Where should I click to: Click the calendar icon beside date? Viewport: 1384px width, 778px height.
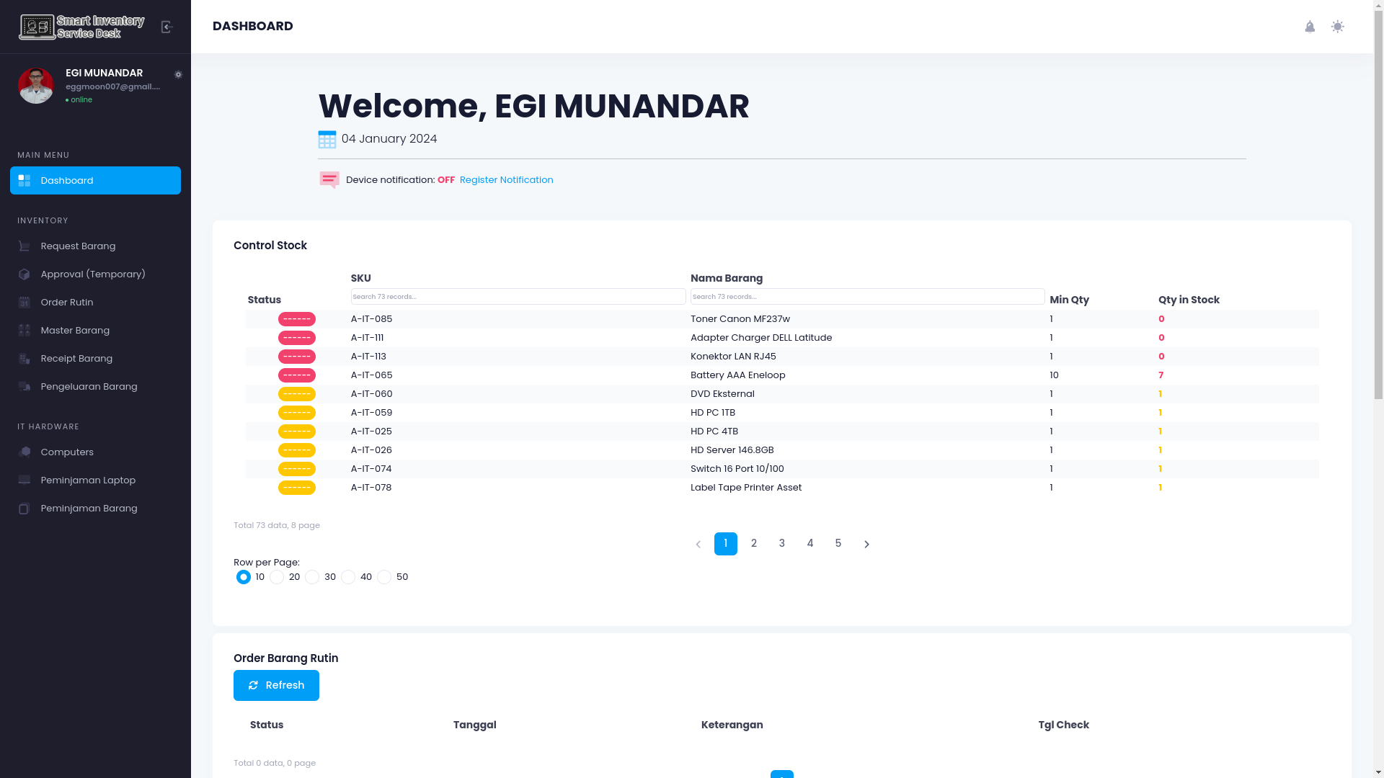click(327, 139)
